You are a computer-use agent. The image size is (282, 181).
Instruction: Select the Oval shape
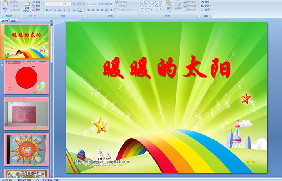point(160,2)
